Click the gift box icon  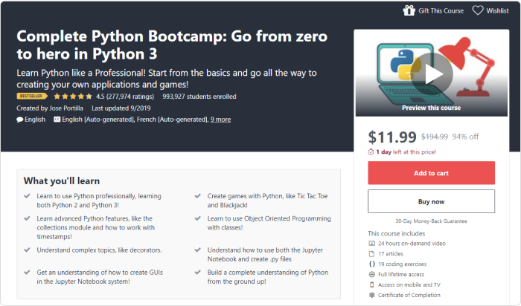tap(409, 10)
